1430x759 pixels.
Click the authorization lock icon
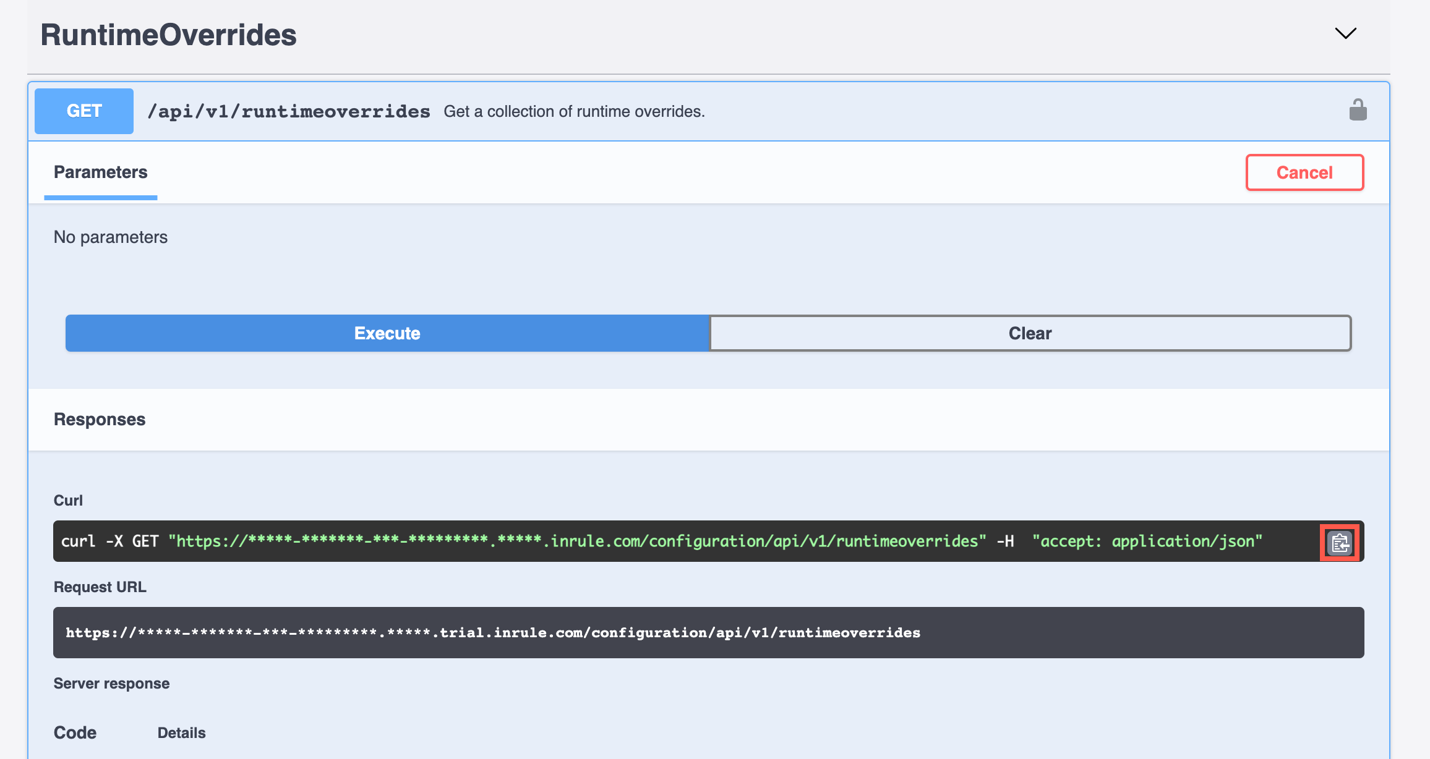[x=1358, y=111]
